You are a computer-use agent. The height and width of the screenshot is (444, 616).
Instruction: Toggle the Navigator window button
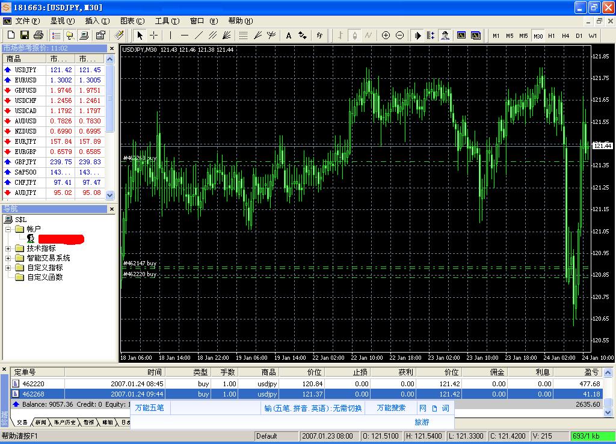pyautogui.click(x=70, y=35)
